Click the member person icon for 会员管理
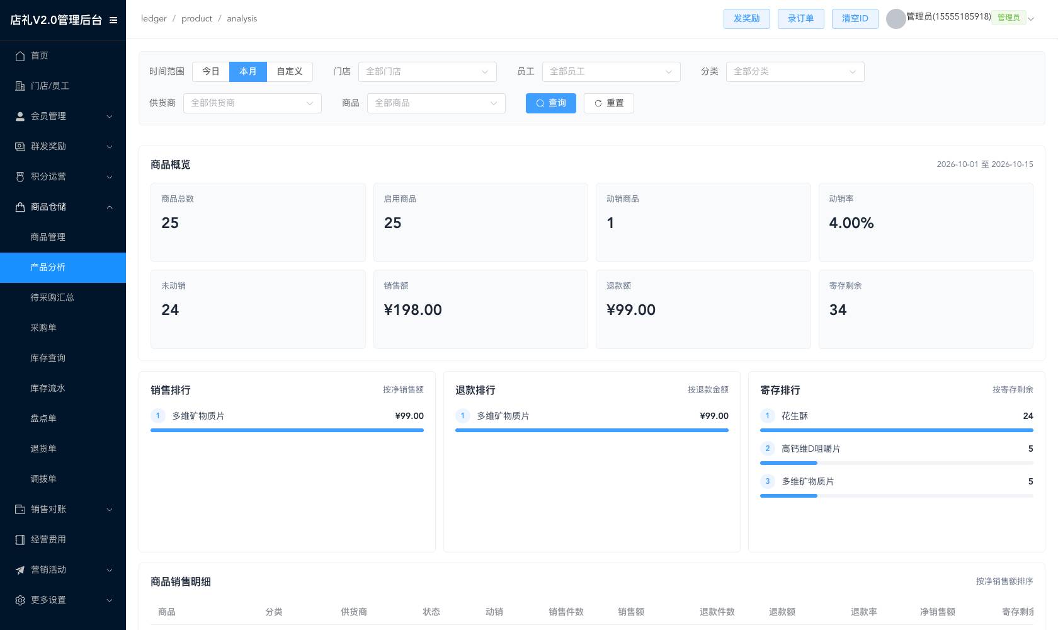1058x630 pixels. tap(20, 117)
